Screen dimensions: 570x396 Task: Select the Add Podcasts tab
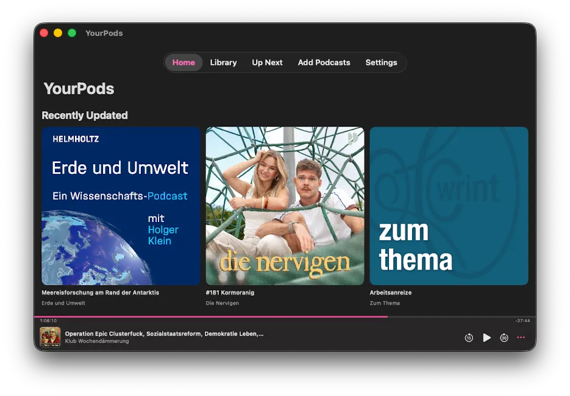tap(324, 63)
